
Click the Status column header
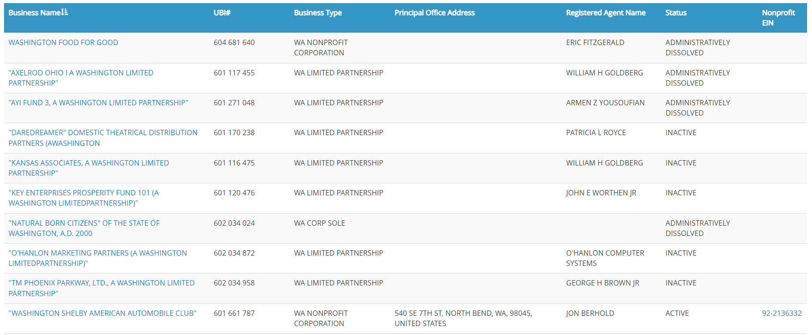tap(675, 12)
